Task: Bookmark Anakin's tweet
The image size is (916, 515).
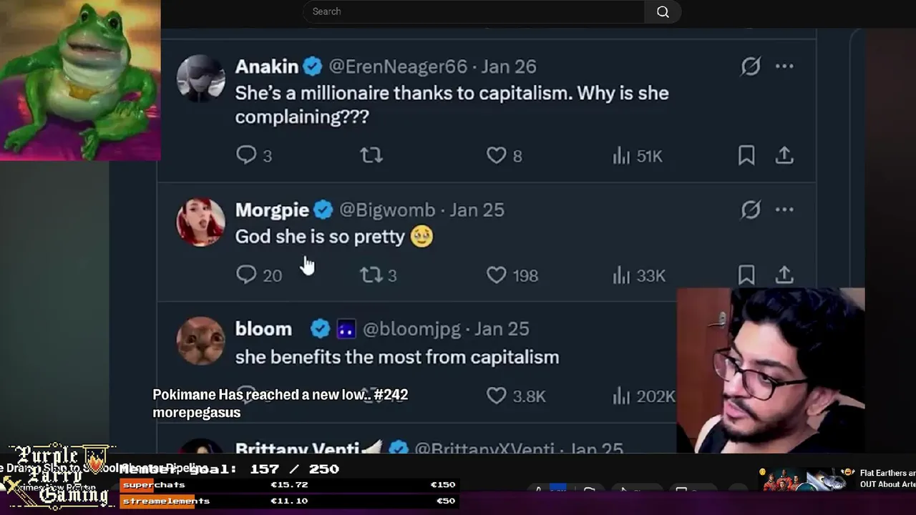Action: [746, 155]
